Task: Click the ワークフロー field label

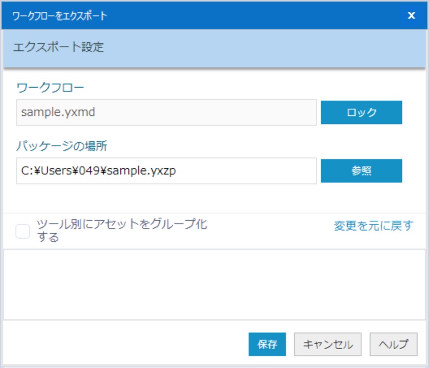Action: (x=50, y=88)
